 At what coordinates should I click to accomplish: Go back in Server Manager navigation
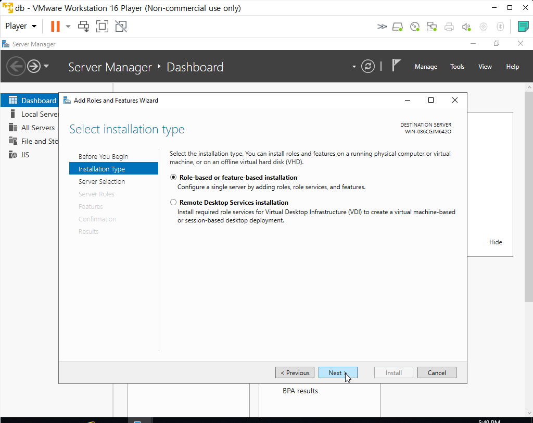pos(16,66)
